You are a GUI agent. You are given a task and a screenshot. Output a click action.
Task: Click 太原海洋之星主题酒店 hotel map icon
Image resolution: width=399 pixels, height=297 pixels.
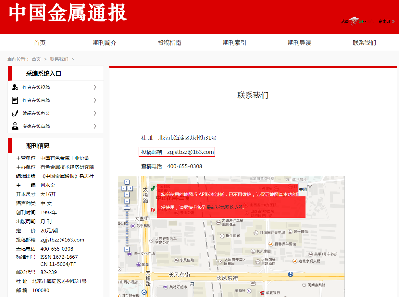[218, 222]
